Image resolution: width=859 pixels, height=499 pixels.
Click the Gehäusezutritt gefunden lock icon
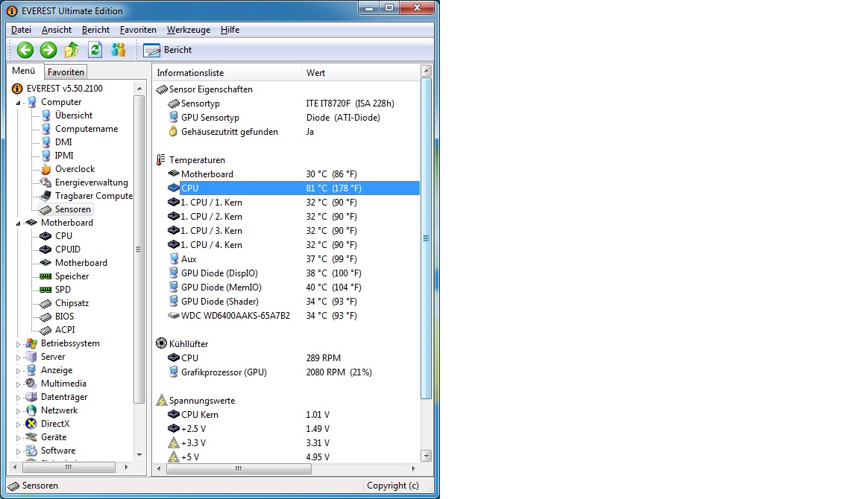pyautogui.click(x=173, y=131)
